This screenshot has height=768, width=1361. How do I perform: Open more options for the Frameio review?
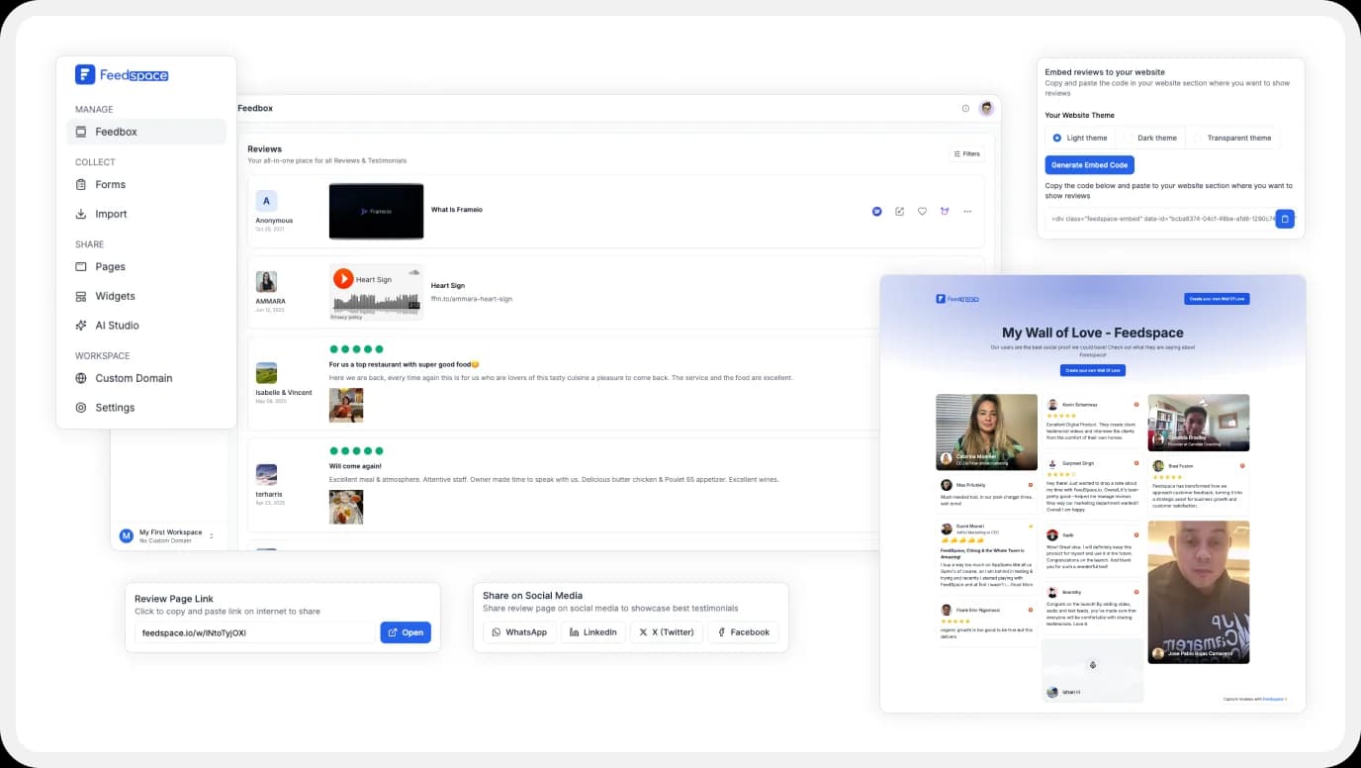(966, 211)
